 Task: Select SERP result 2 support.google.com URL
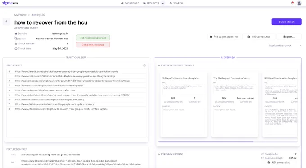pyautogui.click(x=72, y=81)
